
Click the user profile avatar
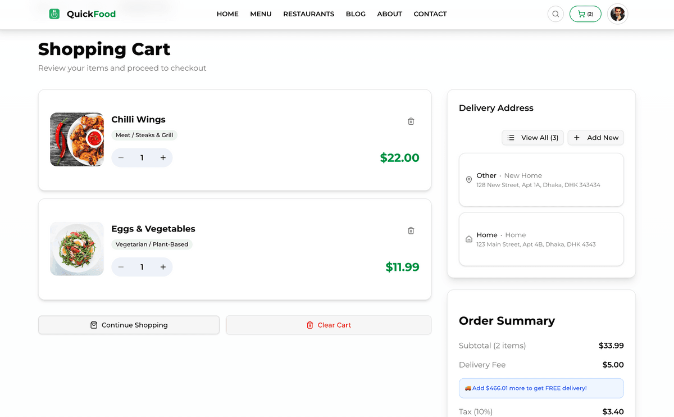[618, 14]
